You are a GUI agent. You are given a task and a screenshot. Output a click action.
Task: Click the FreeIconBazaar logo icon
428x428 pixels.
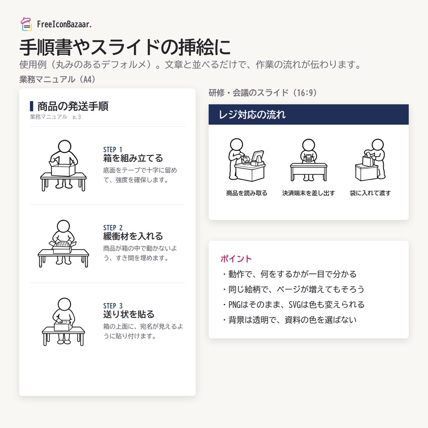pyautogui.click(x=26, y=24)
